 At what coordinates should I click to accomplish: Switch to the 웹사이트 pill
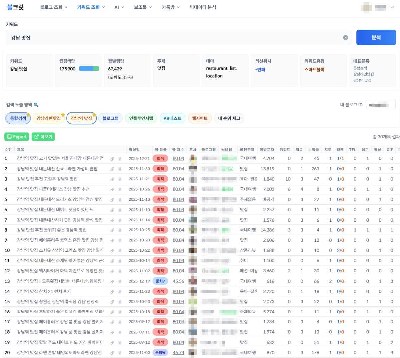(200, 118)
